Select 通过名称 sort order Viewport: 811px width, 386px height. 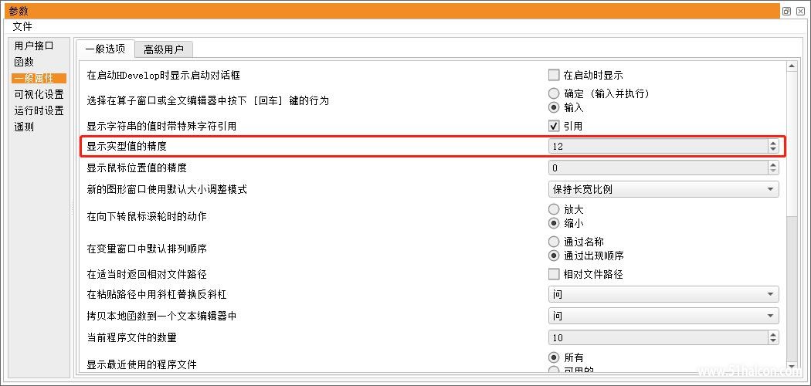click(x=554, y=242)
